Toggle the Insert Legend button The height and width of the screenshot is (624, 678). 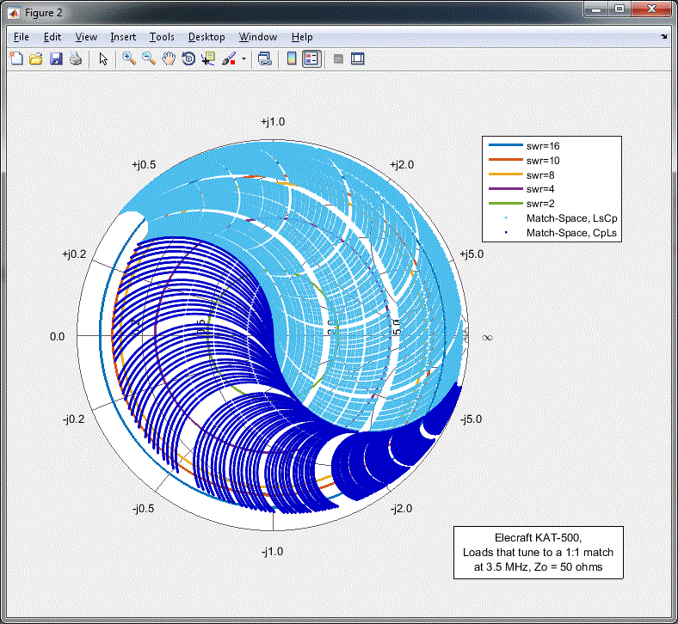[311, 59]
